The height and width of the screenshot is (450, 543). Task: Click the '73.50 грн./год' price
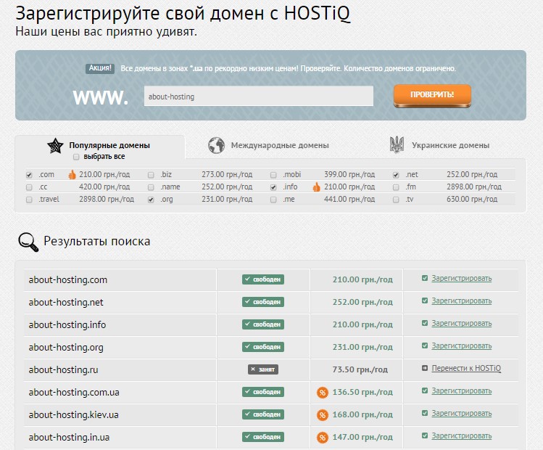tap(360, 369)
